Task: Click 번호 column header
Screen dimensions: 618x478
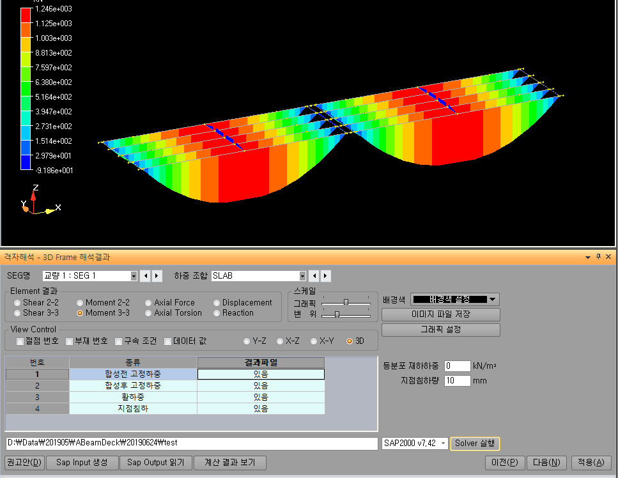Action: click(x=38, y=362)
